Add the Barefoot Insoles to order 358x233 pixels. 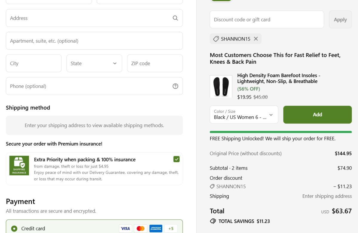(x=317, y=115)
